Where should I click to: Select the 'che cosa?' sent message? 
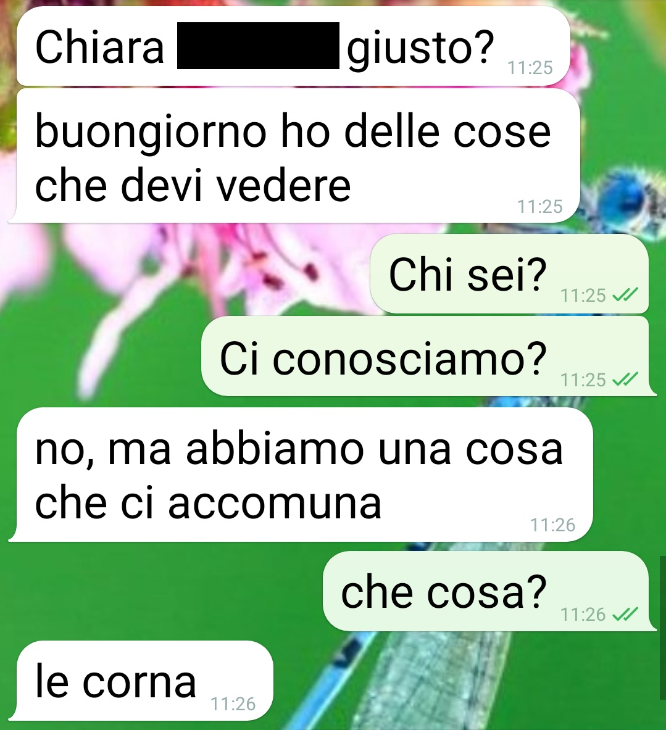pos(490,591)
